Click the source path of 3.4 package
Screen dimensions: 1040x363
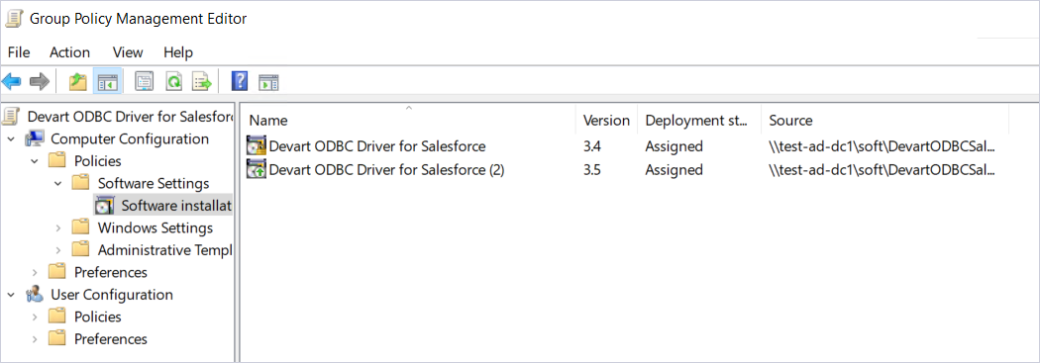pos(883,146)
